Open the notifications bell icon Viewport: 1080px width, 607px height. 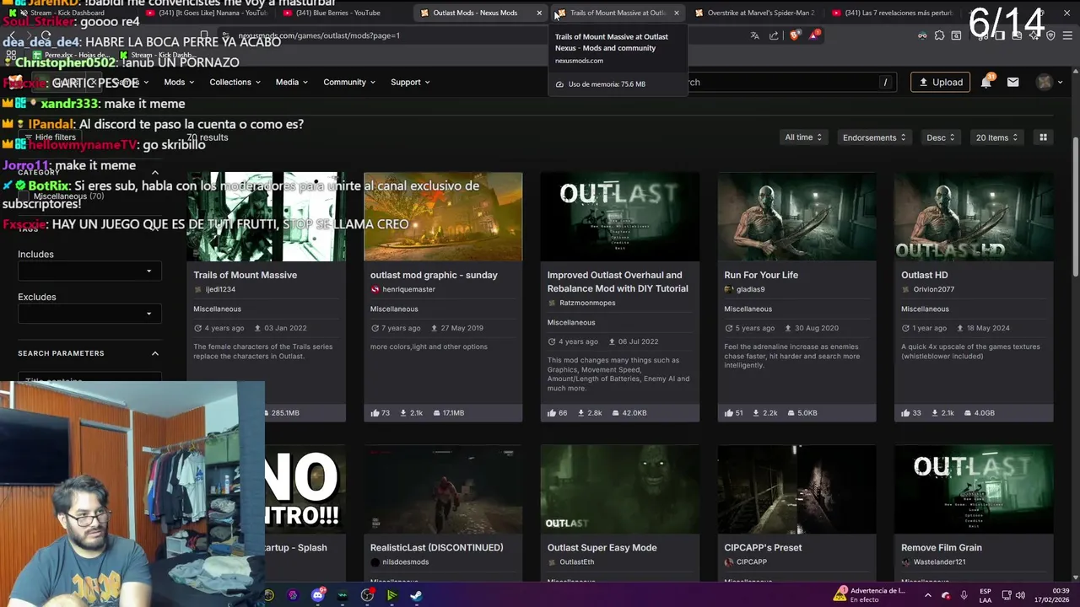[x=985, y=82]
